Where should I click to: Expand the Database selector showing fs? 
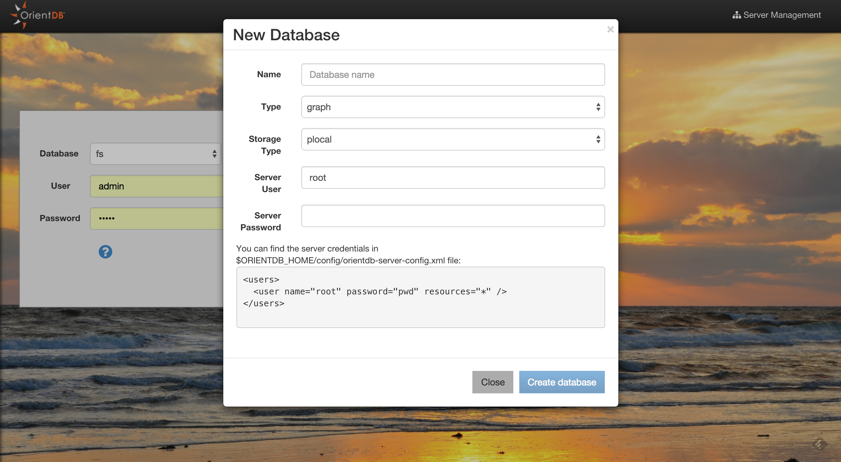point(155,153)
